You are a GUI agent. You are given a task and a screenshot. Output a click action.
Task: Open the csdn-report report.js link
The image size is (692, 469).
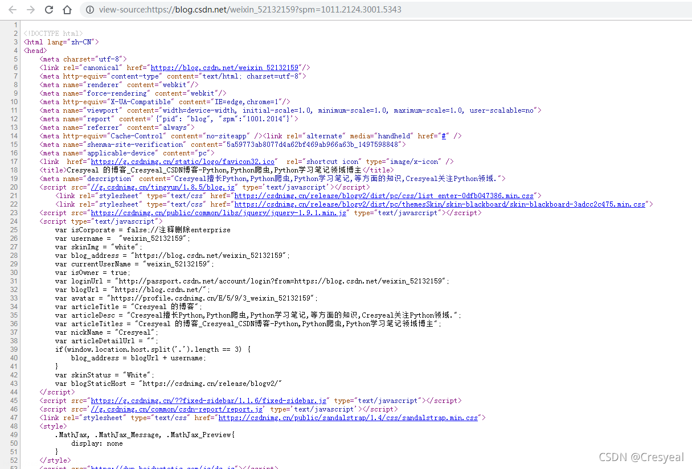coord(177,409)
